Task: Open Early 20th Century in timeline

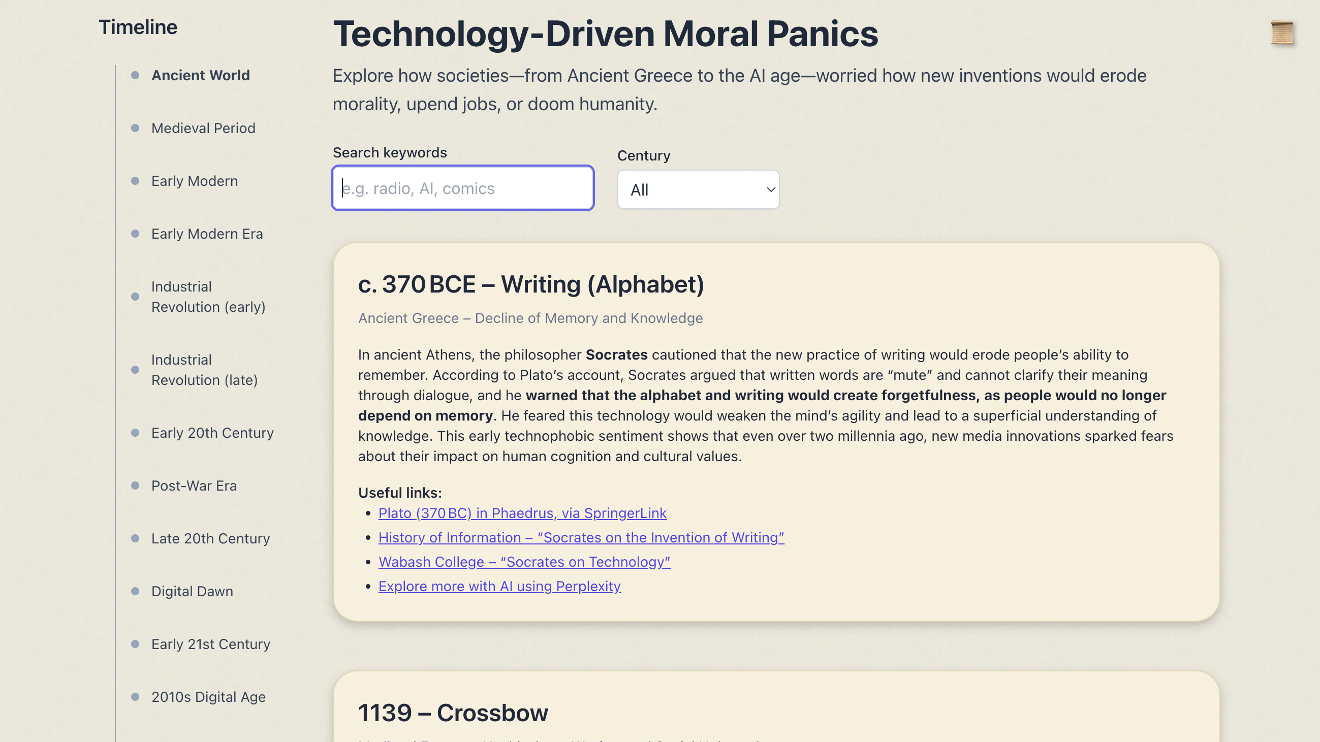Action: click(212, 433)
